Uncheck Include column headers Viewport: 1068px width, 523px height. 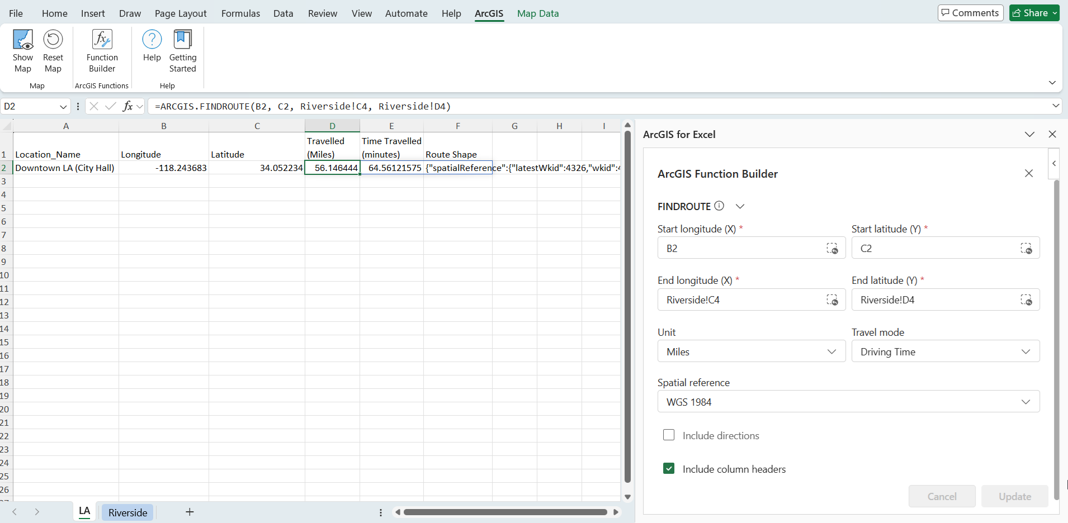669,468
